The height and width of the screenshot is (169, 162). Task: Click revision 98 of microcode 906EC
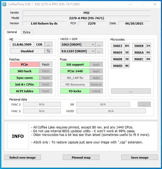148,59
